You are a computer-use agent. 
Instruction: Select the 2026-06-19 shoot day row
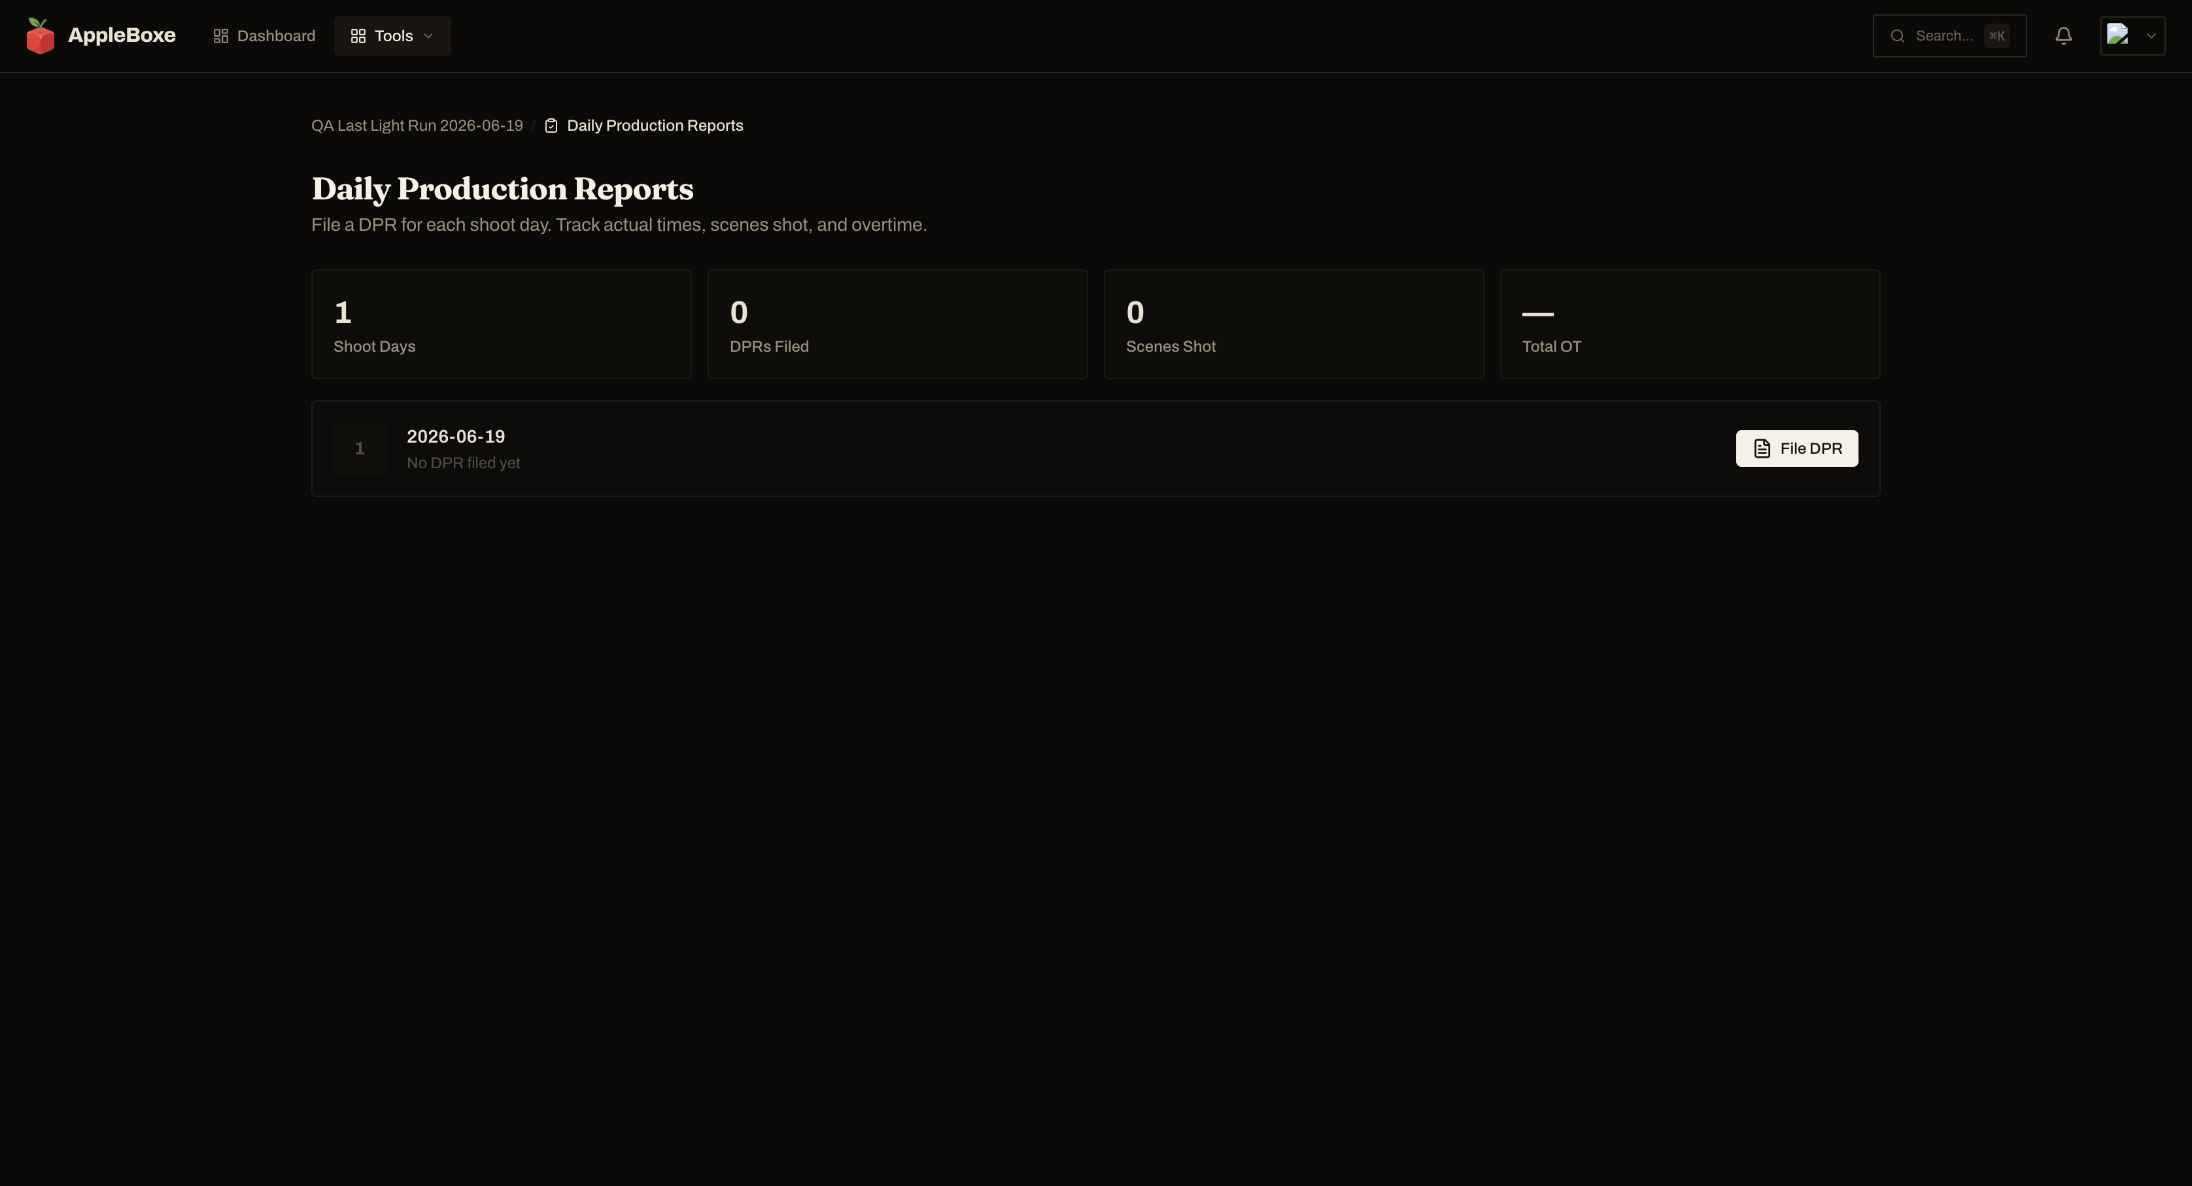point(1096,449)
